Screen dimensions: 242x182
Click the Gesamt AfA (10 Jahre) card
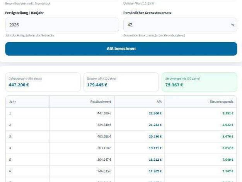tap(121, 82)
